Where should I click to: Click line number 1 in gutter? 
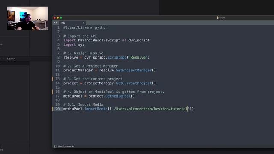58,27
